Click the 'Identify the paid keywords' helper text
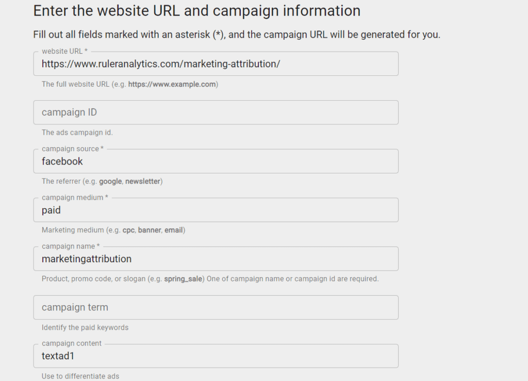The height and width of the screenshot is (381, 528). [x=85, y=328]
